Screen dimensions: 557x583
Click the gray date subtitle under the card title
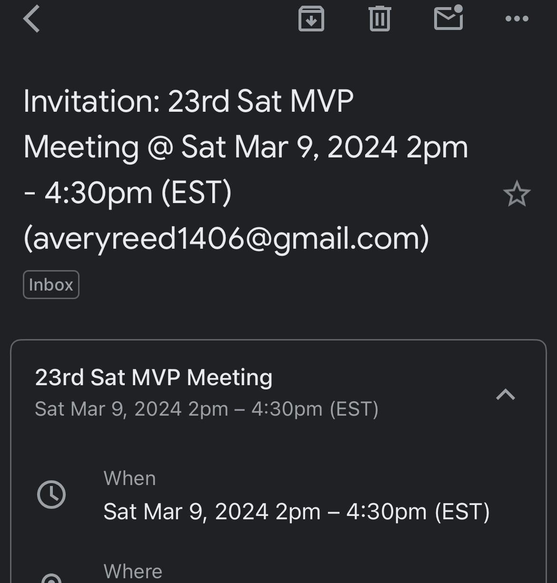207,409
